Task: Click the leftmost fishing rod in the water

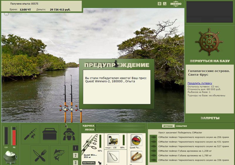Action: tap(65, 99)
